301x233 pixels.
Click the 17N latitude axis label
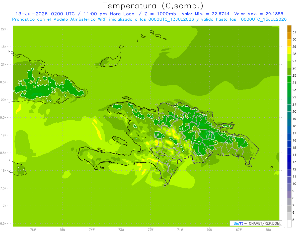coord(4,206)
